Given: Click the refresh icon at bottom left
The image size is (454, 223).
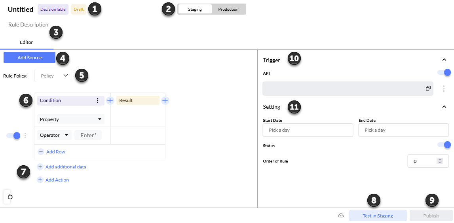Looking at the screenshot, I should pyautogui.click(x=10, y=197).
